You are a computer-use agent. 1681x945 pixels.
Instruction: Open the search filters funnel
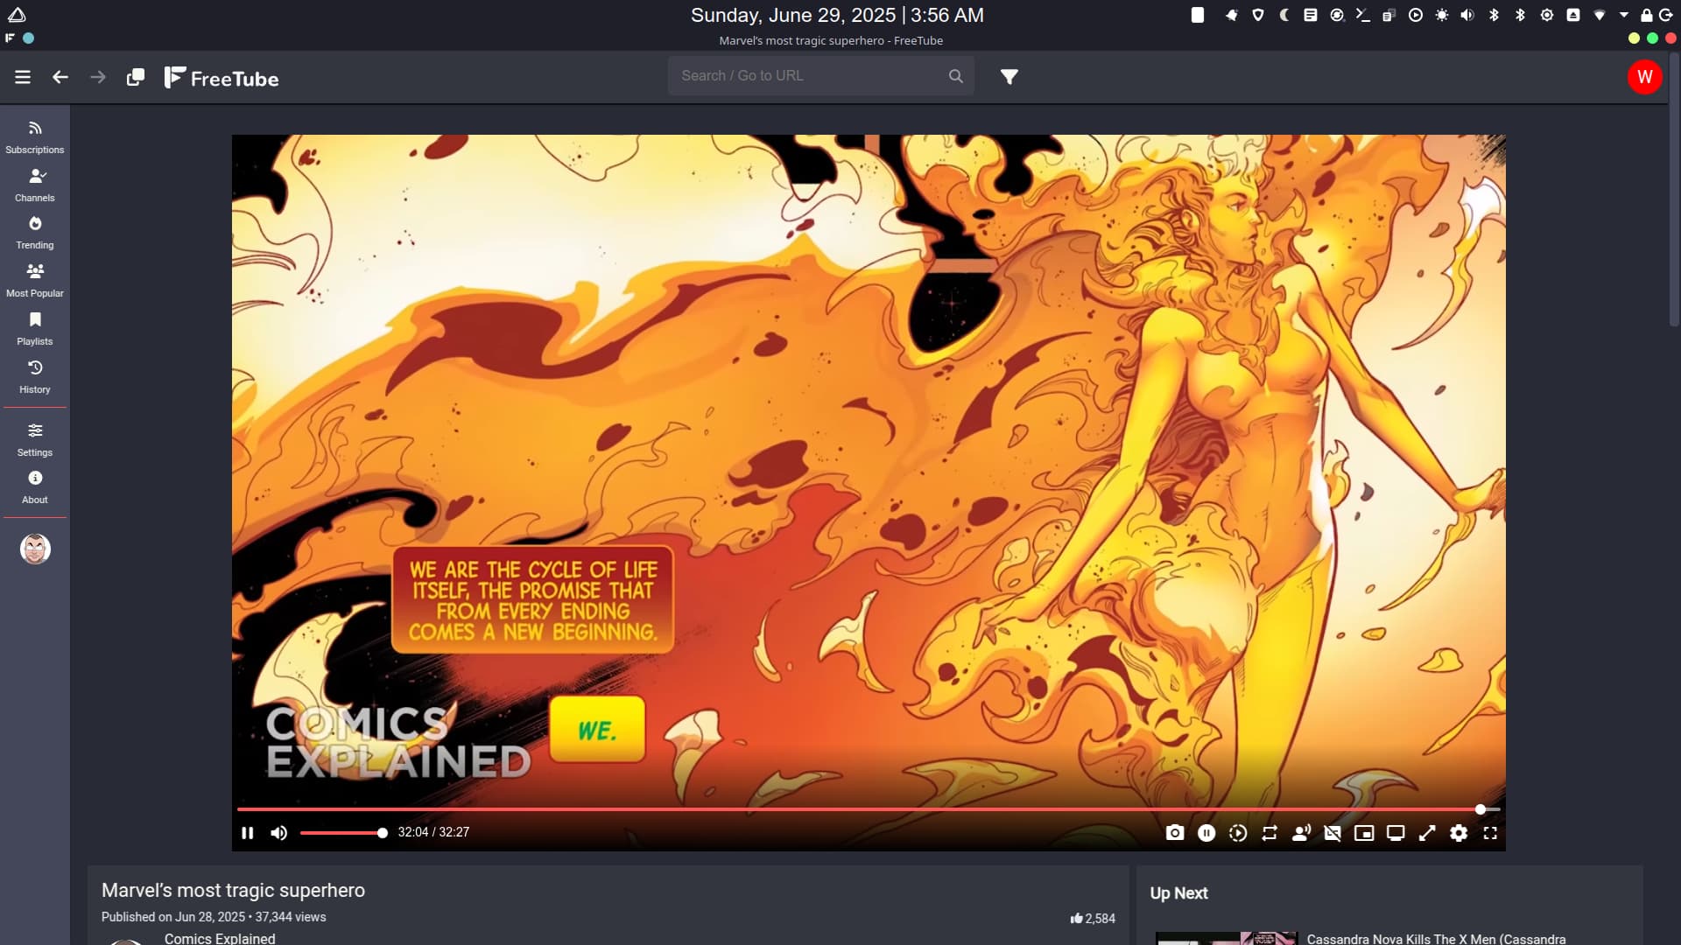(x=1009, y=77)
